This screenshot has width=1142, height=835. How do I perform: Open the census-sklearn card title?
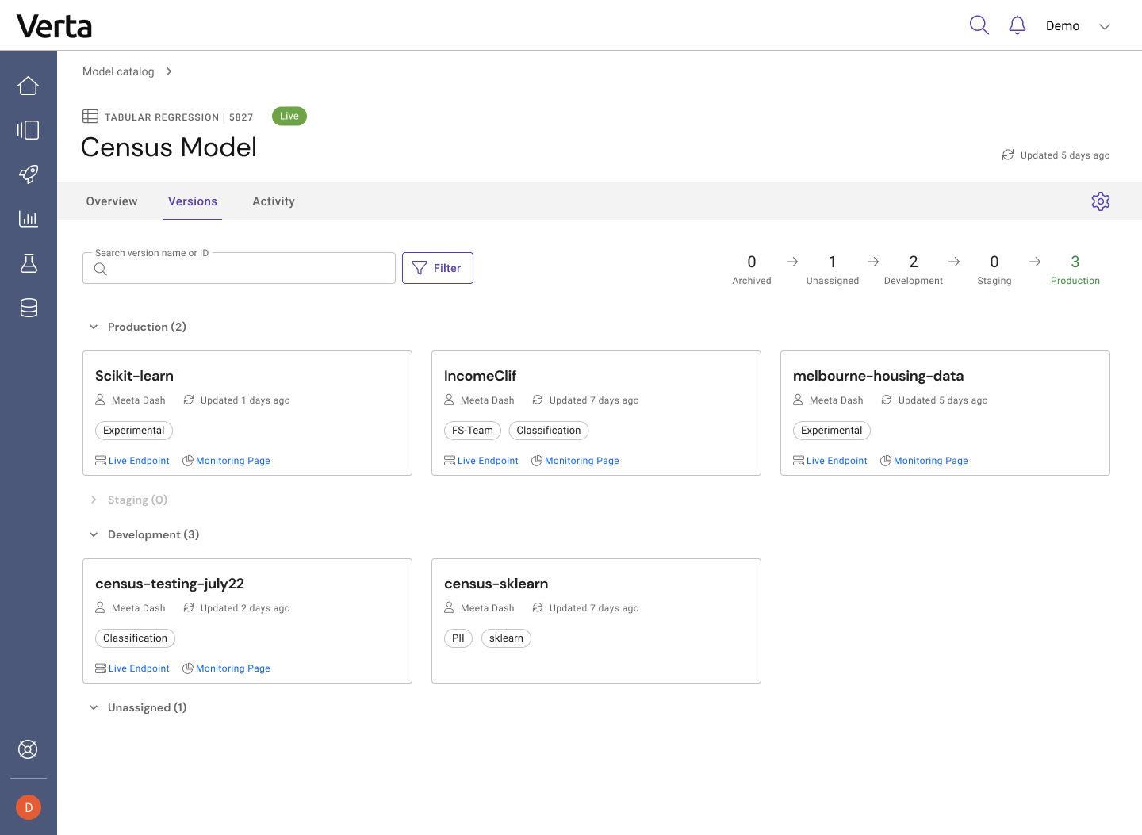[x=496, y=584]
